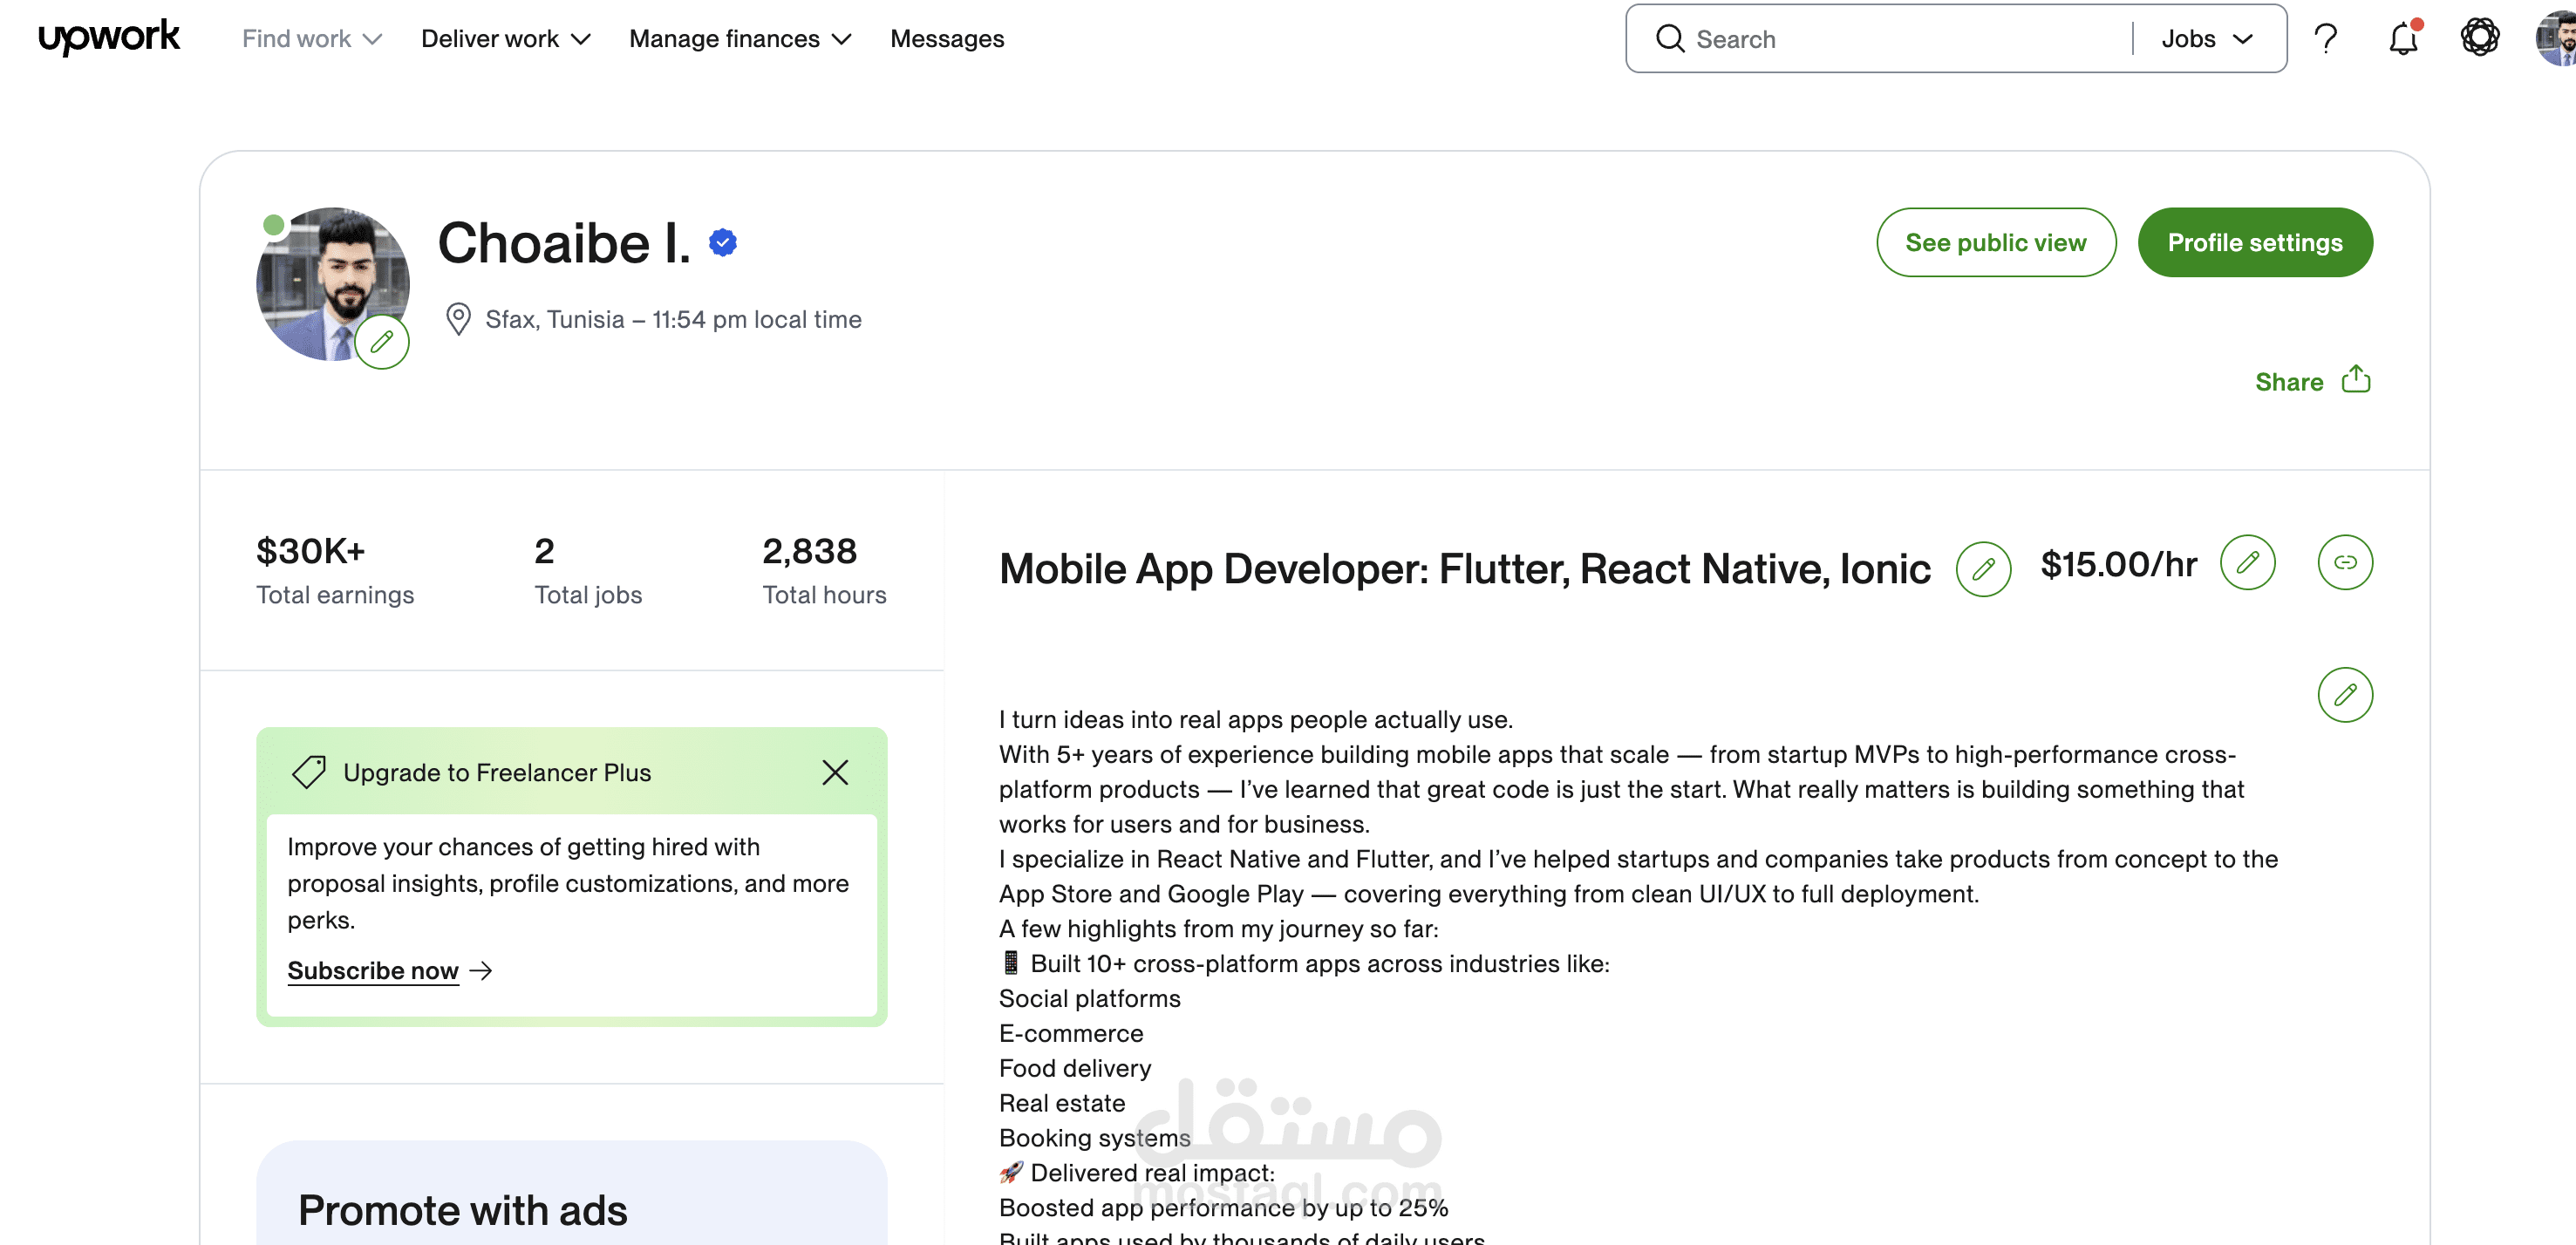The image size is (2576, 1245).
Task: Expand the Deliver work menu
Action: pyautogui.click(x=505, y=39)
